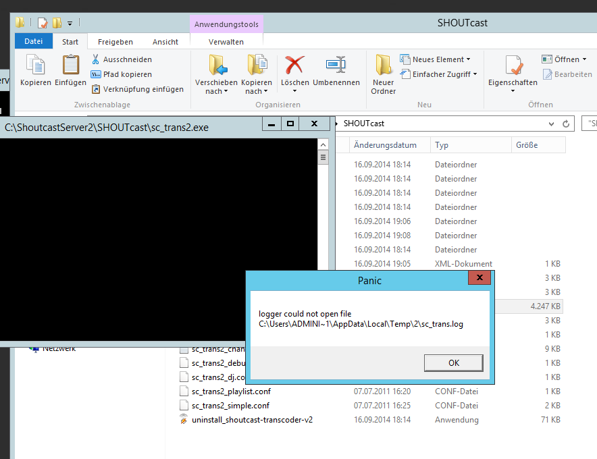The width and height of the screenshot is (597, 459).
Task: Click Verknüpfung einfügen
Action: [138, 89]
